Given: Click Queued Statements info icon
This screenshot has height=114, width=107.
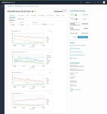Looking at the screenshot, I should (22, 93).
